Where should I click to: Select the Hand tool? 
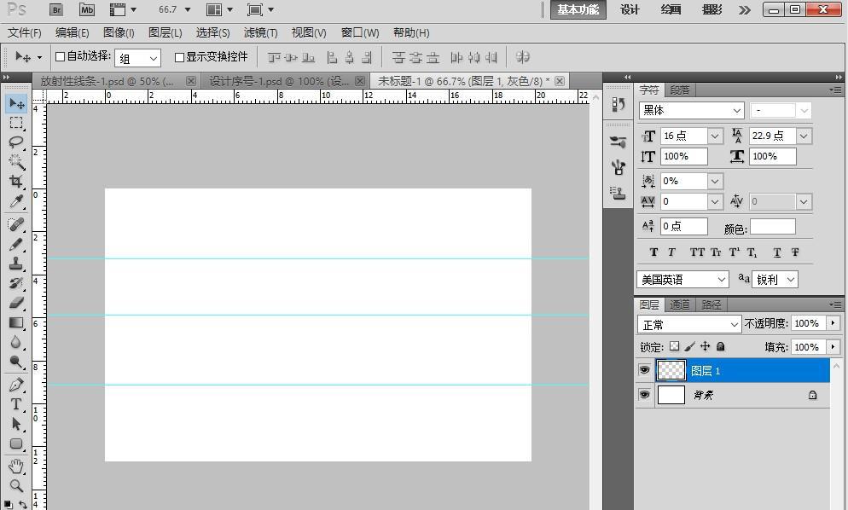coord(16,466)
